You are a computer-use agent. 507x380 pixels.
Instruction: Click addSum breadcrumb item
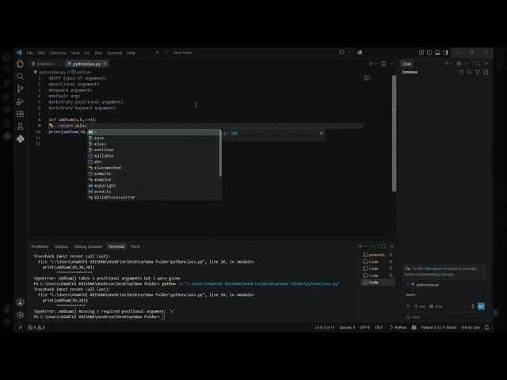click(81, 72)
